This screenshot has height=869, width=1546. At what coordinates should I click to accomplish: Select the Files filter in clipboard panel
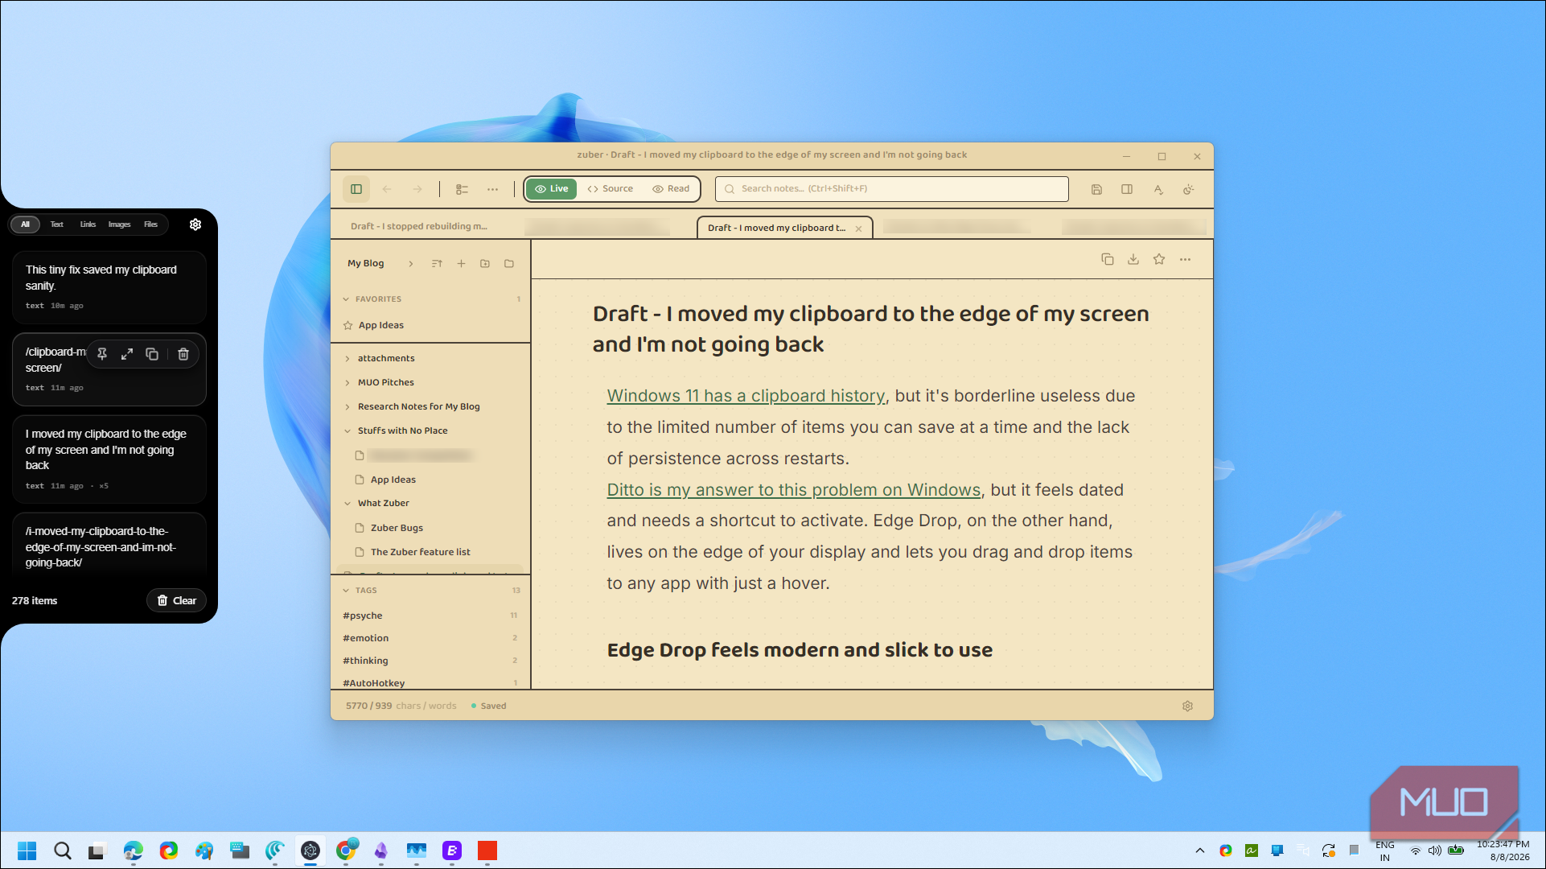tap(150, 224)
